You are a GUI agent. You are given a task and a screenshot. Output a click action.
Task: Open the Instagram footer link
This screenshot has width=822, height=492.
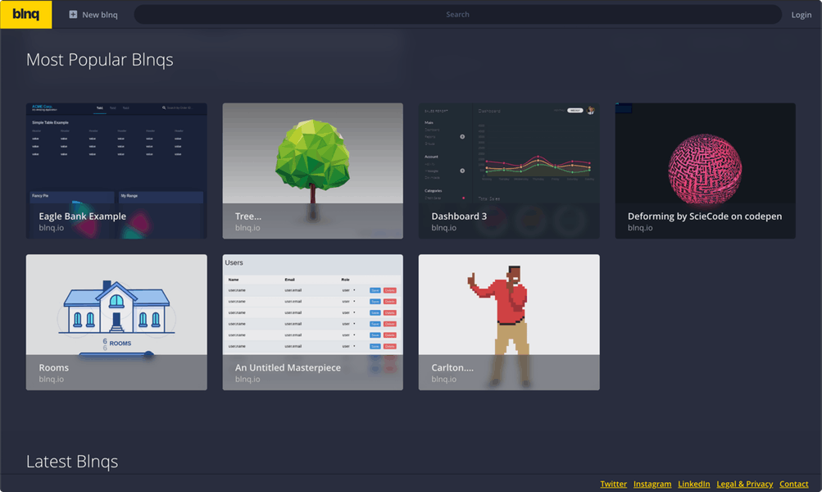(652, 484)
